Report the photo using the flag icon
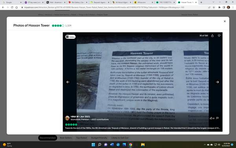 [x=218, y=118]
